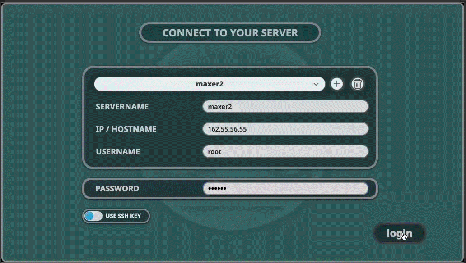Click the SERVERNAME label text
Viewport: 466px width, 263px height.
(x=122, y=106)
